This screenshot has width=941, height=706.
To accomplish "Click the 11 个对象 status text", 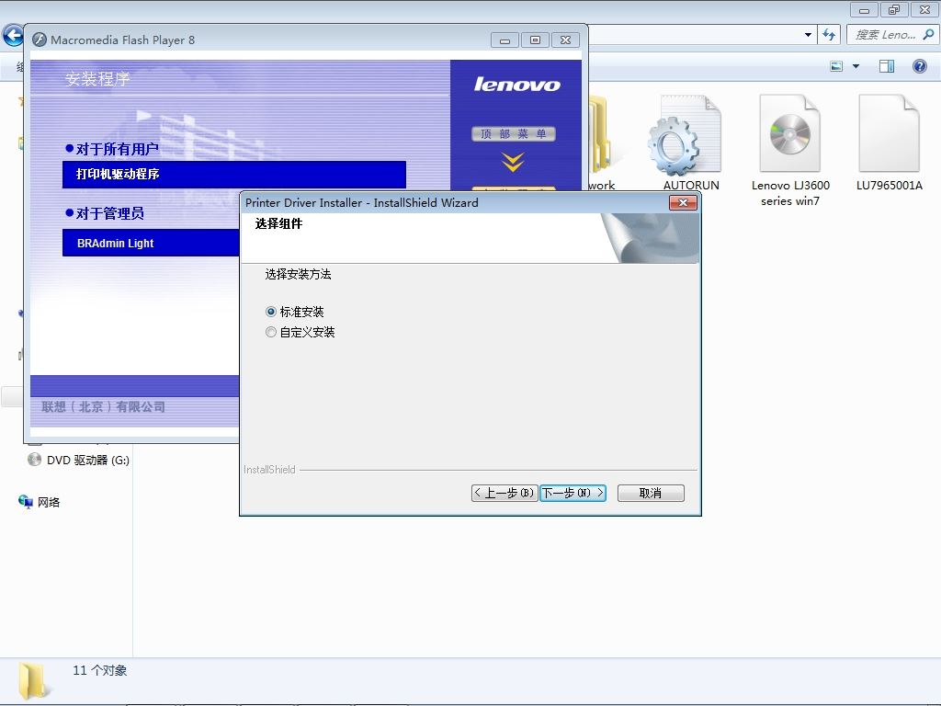I will click(x=99, y=670).
